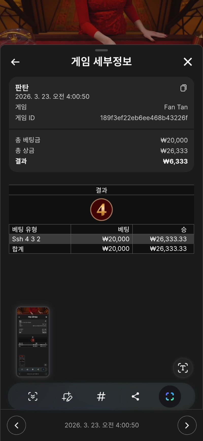Go to next game round arrow
Viewport: 203px width, 441px height.
click(x=187, y=425)
